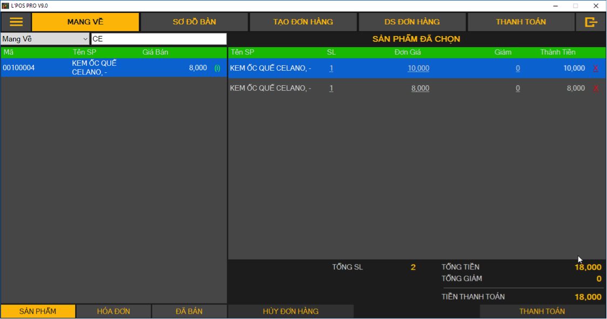Click the logout exit icon
The width and height of the screenshot is (607, 319).
click(591, 22)
